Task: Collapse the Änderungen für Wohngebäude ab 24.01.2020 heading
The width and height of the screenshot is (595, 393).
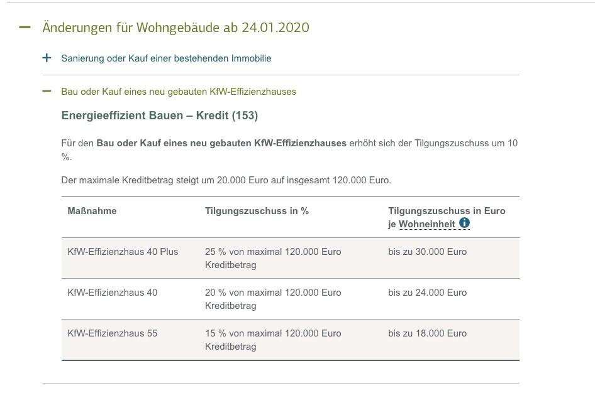Action: coord(175,28)
